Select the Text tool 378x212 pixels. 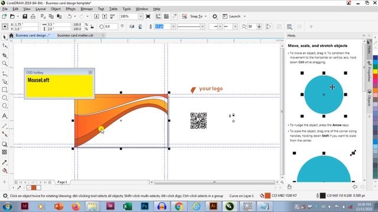pos(4,116)
